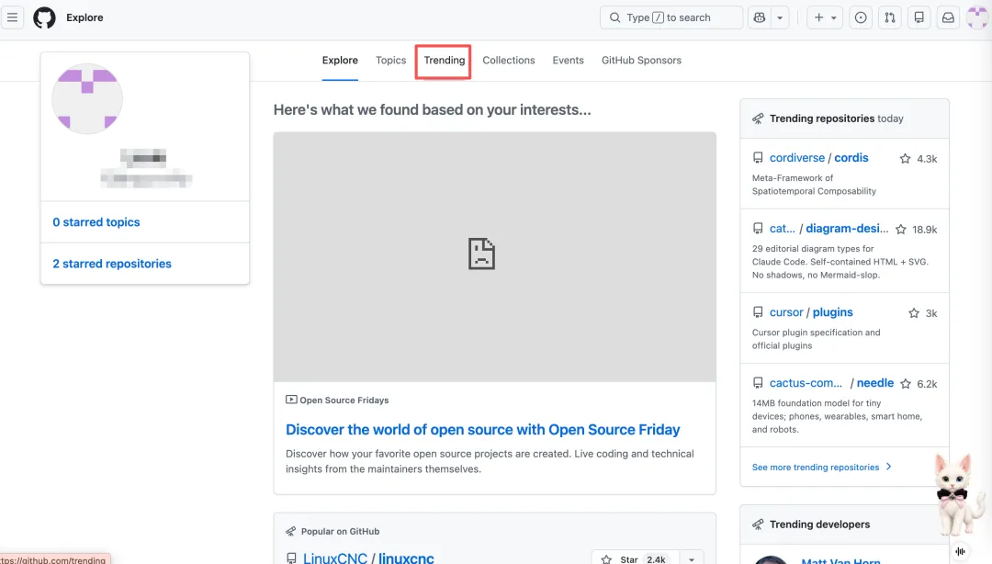992x564 pixels.
Task: Click the Trending repositories rocket icon
Action: [758, 118]
